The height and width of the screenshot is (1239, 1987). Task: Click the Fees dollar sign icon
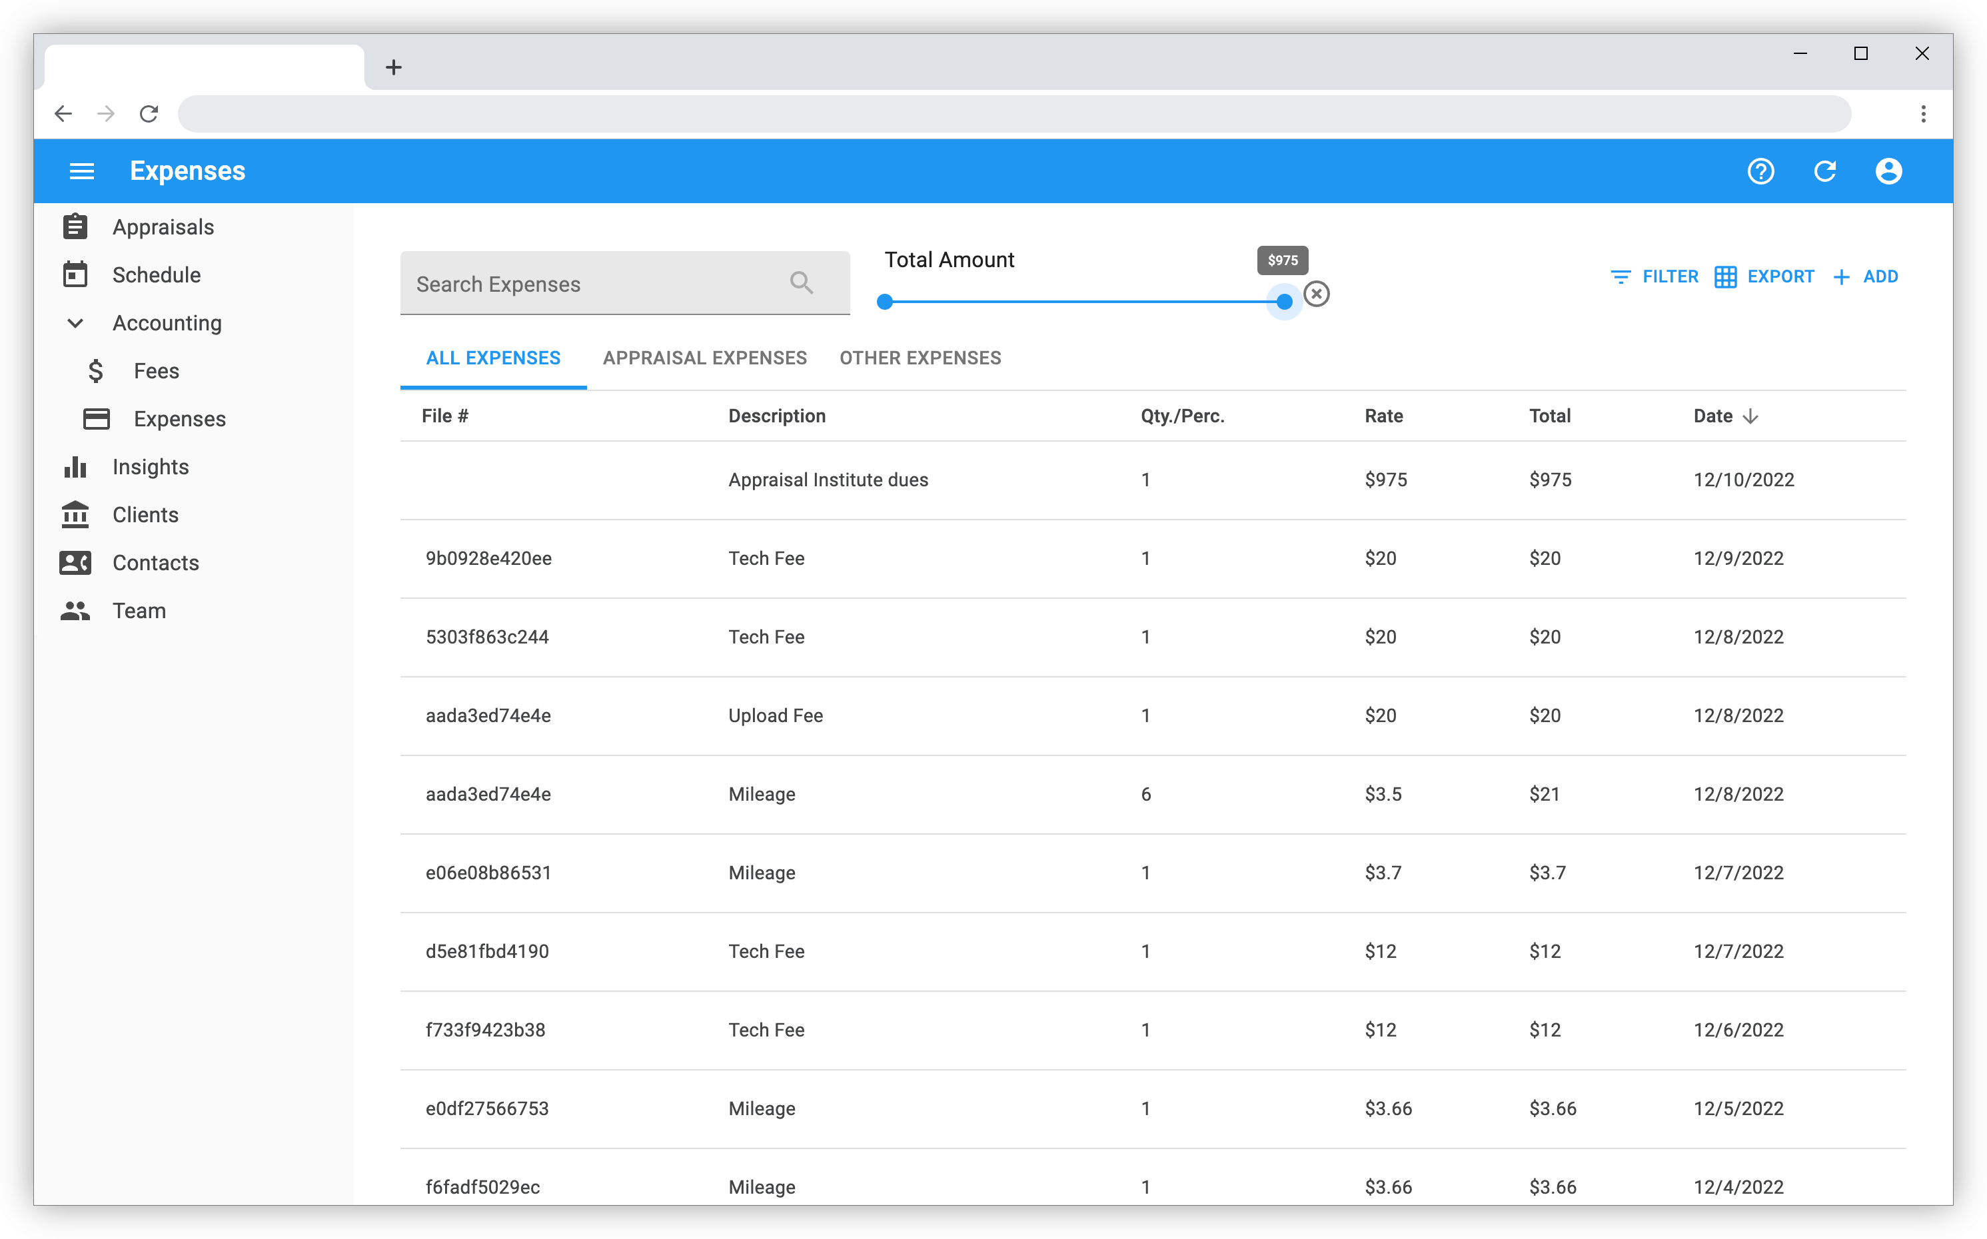pyautogui.click(x=96, y=370)
